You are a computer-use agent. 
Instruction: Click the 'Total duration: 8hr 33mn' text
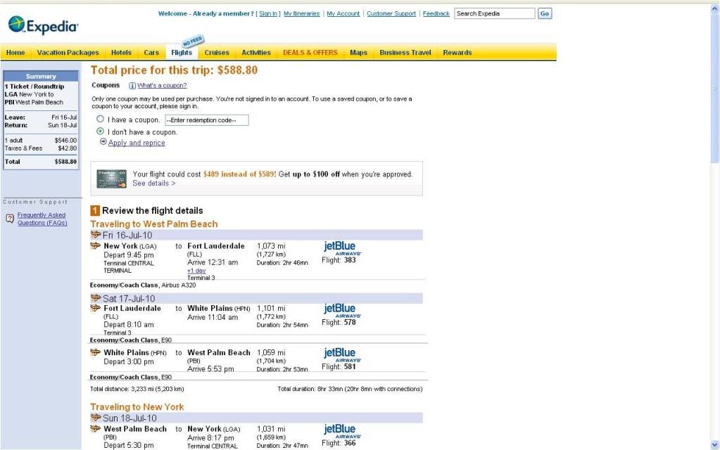pyautogui.click(x=350, y=389)
